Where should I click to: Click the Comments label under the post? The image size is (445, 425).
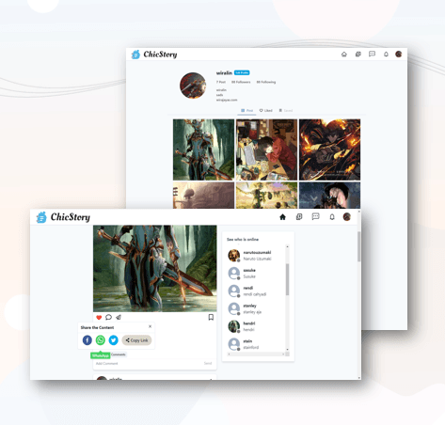pos(119,354)
